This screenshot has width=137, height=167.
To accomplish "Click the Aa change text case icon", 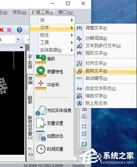I will 79,89.
